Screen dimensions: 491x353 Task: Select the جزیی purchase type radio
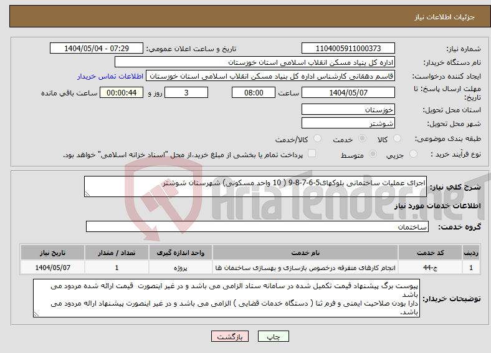tap(413, 153)
